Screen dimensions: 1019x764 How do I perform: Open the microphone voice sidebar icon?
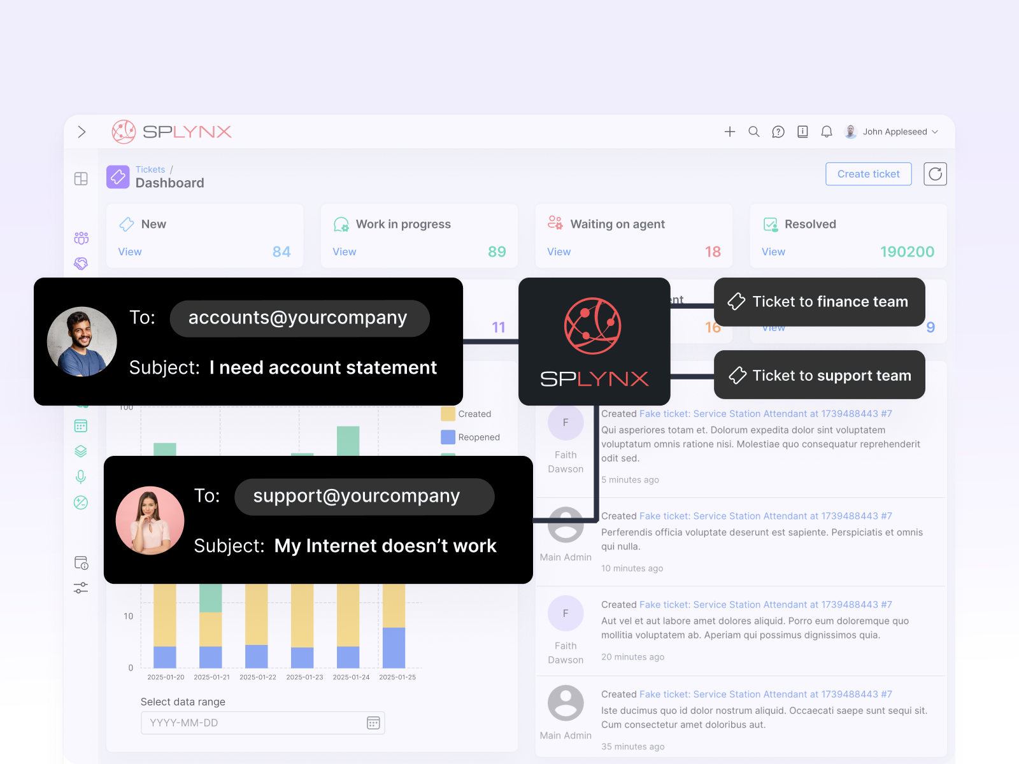81,477
